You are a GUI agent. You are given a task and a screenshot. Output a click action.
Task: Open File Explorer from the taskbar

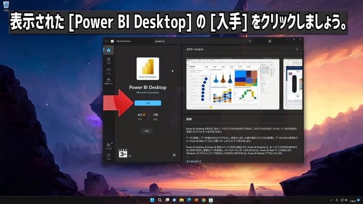(x=181, y=200)
